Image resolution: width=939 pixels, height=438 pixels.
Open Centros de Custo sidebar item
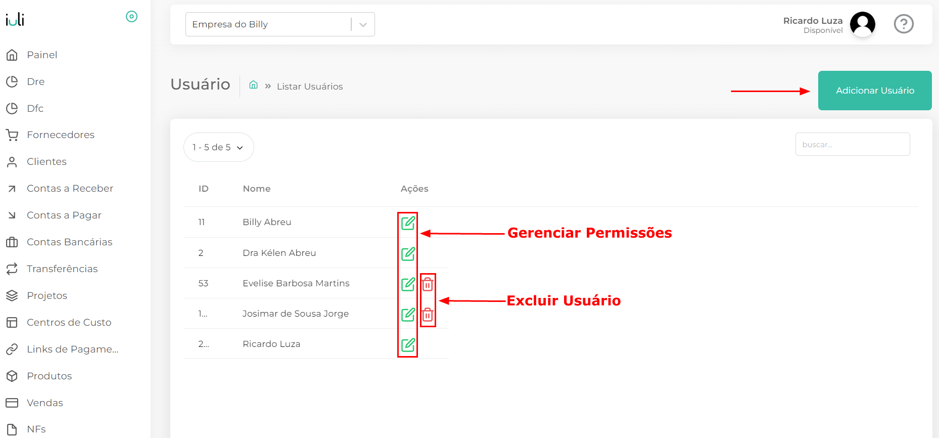coord(69,322)
